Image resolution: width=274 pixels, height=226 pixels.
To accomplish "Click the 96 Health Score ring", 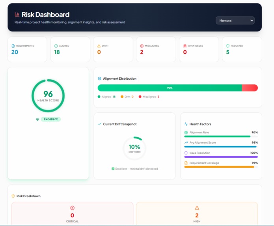I will [48, 95].
